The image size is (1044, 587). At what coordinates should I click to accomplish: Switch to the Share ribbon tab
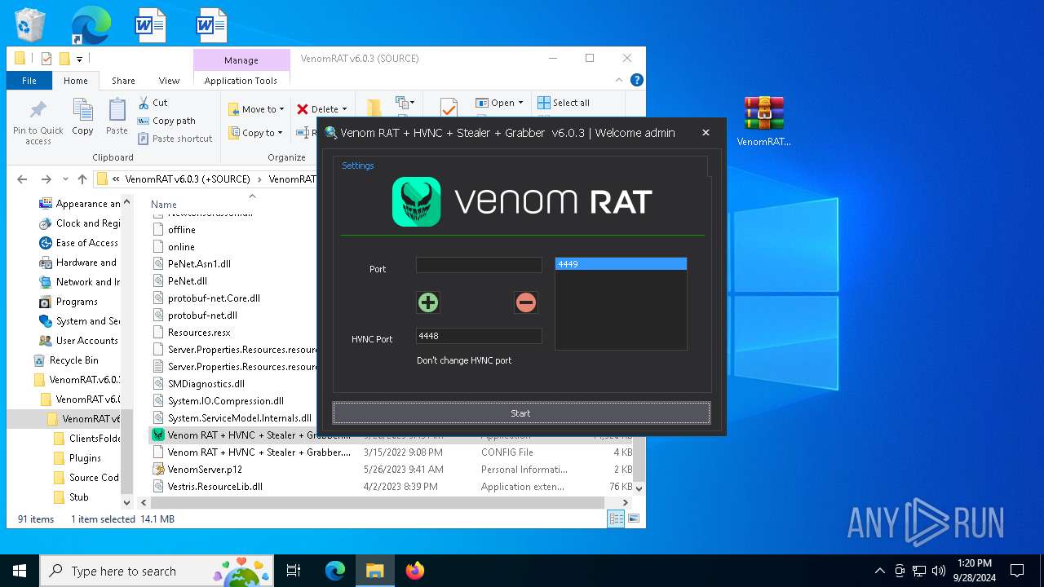tap(123, 81)
